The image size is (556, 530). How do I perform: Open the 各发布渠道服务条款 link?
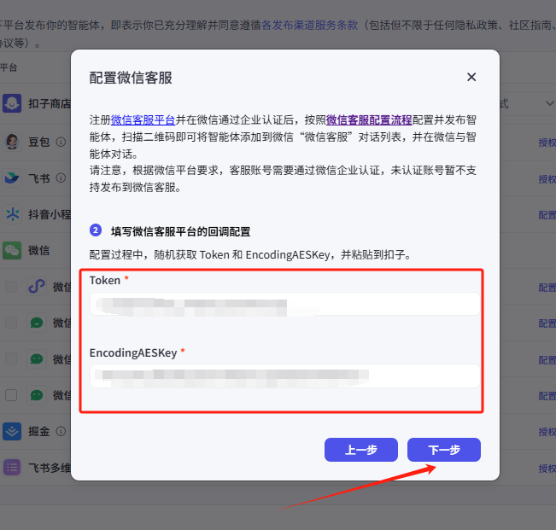pos(309,26)
